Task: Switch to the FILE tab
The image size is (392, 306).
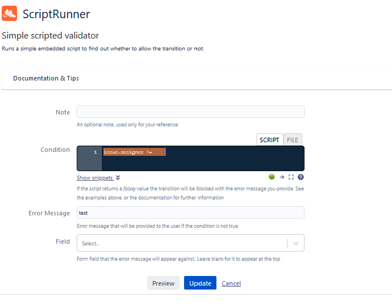Action: coord(293,140)
